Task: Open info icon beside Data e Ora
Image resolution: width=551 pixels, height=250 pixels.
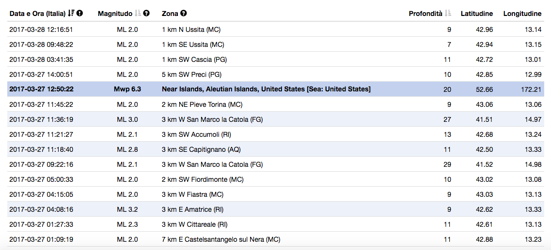Action: 80,14
